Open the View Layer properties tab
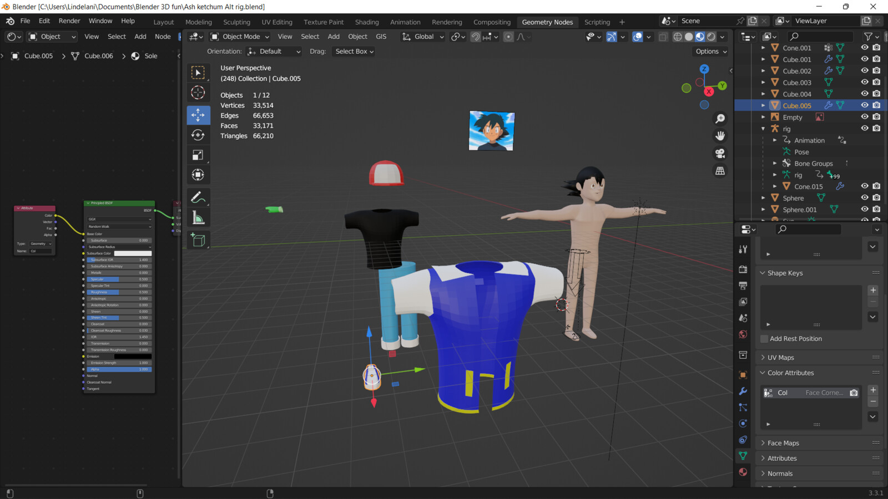Viewport: 888px width, 499px height. pos(743,302)
